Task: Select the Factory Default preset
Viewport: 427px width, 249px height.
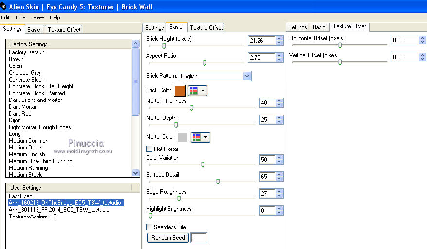Action: [26, 52]
